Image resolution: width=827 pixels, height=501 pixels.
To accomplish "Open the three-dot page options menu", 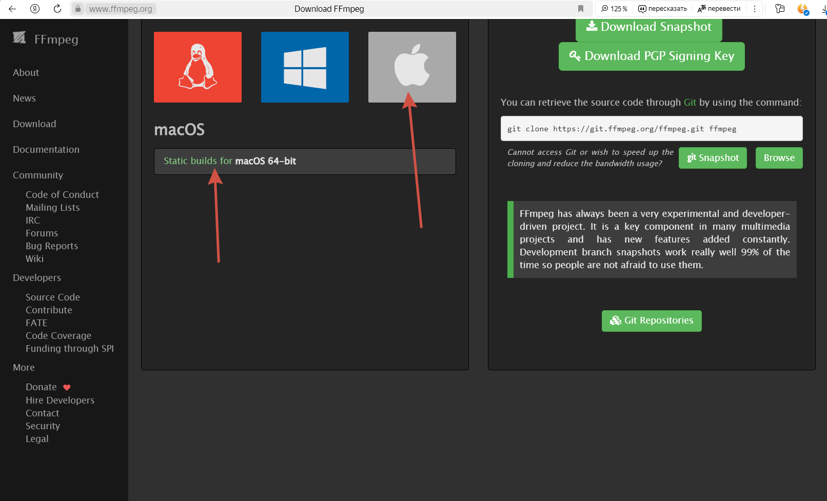I will [x=755, y=9].
